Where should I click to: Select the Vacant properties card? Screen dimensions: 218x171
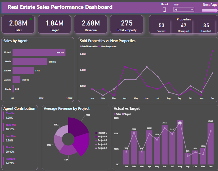point(161,27)
